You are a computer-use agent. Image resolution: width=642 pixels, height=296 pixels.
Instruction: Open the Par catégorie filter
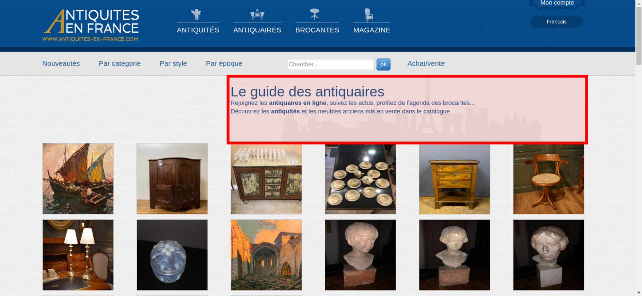[x=120, y=63]
